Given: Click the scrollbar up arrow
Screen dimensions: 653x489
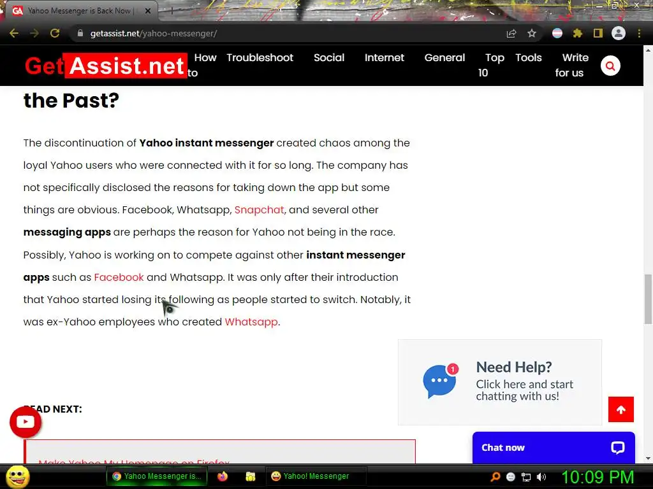Looking at the screenshot, I should tap(648, 50).
